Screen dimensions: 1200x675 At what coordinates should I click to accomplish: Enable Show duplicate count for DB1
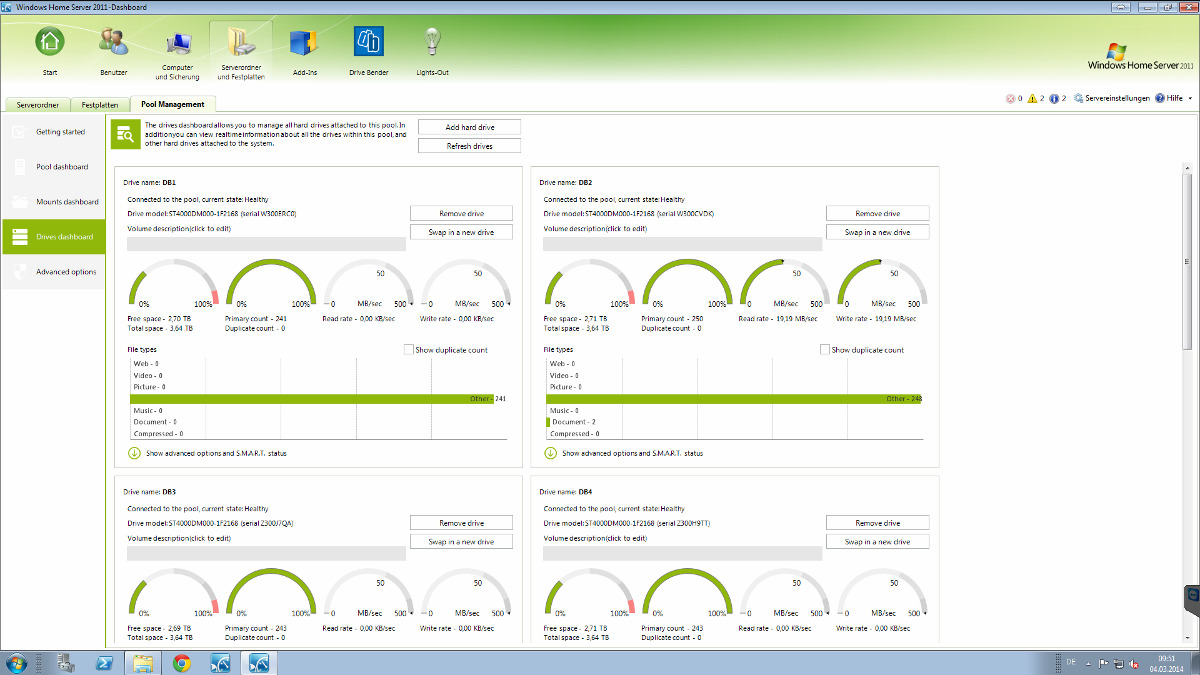[409, 349]
